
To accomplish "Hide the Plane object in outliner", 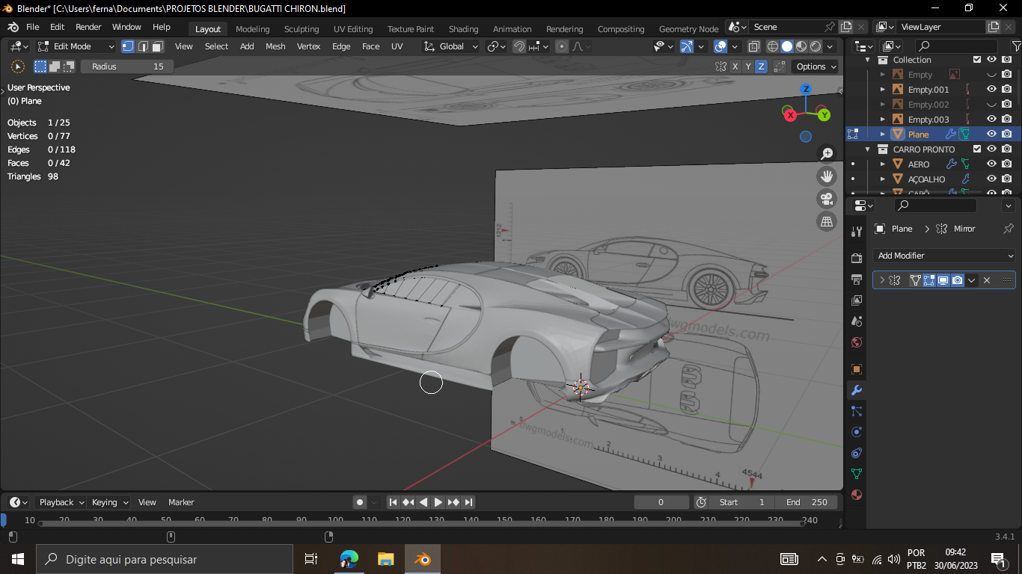I will pos(991,135).
